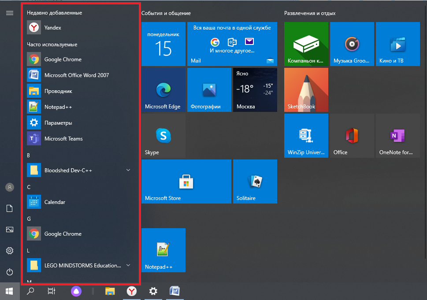427x300 pixels.
Task: Open the OneNote tile
Action: tap(398, 136)
